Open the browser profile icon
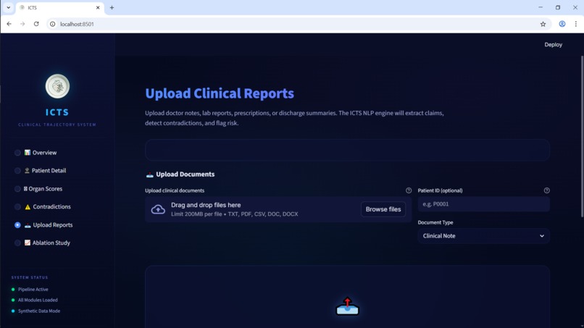This screenshot has height=328, width=584. tap(562, 24)
